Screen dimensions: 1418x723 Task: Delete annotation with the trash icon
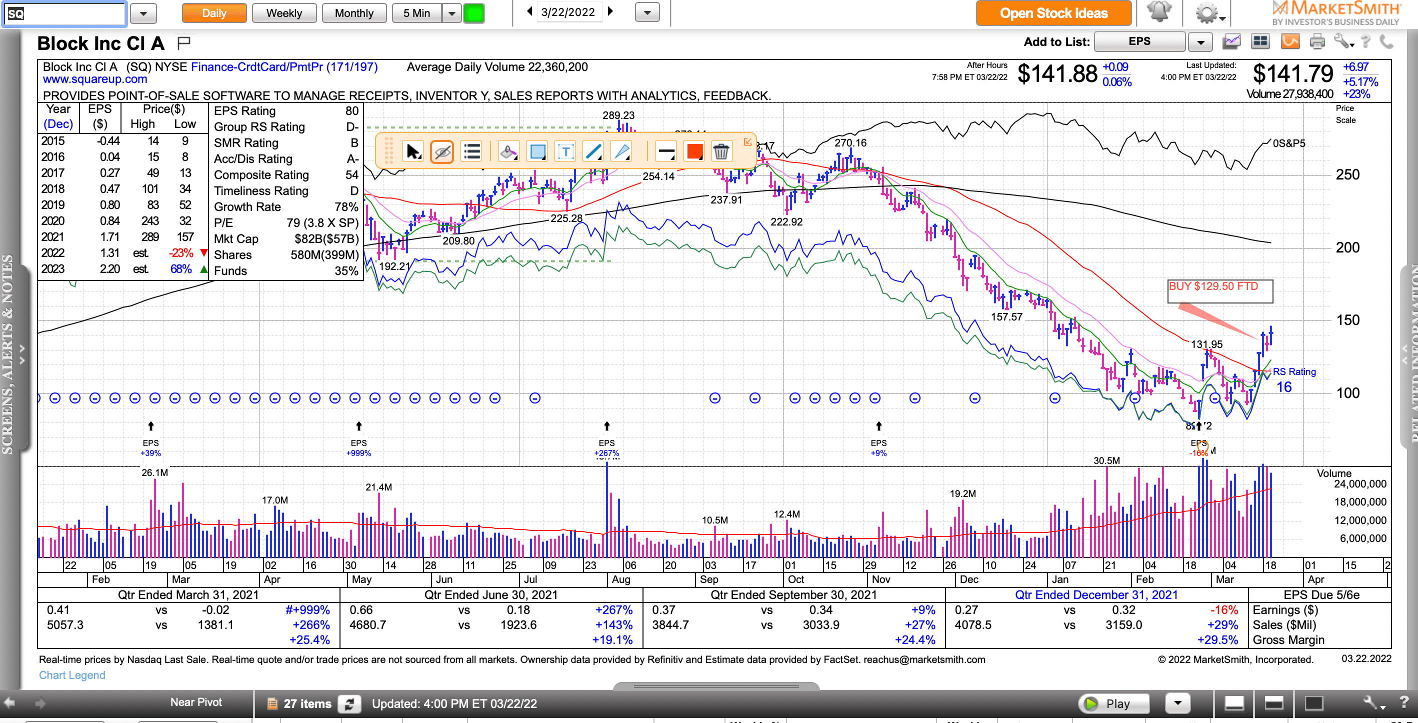[721, 151]
